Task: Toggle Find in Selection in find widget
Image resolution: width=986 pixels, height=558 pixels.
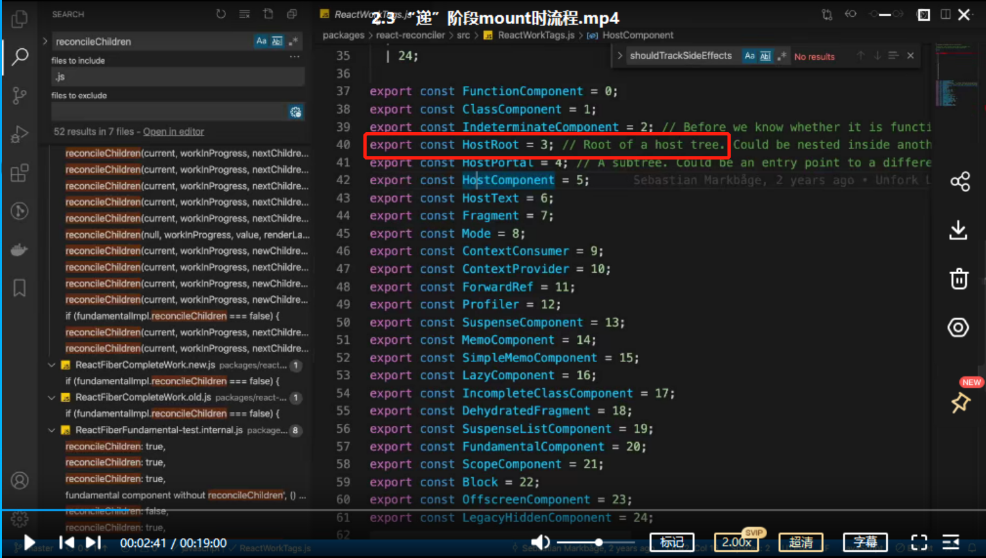Action: [x=894, y=56]
